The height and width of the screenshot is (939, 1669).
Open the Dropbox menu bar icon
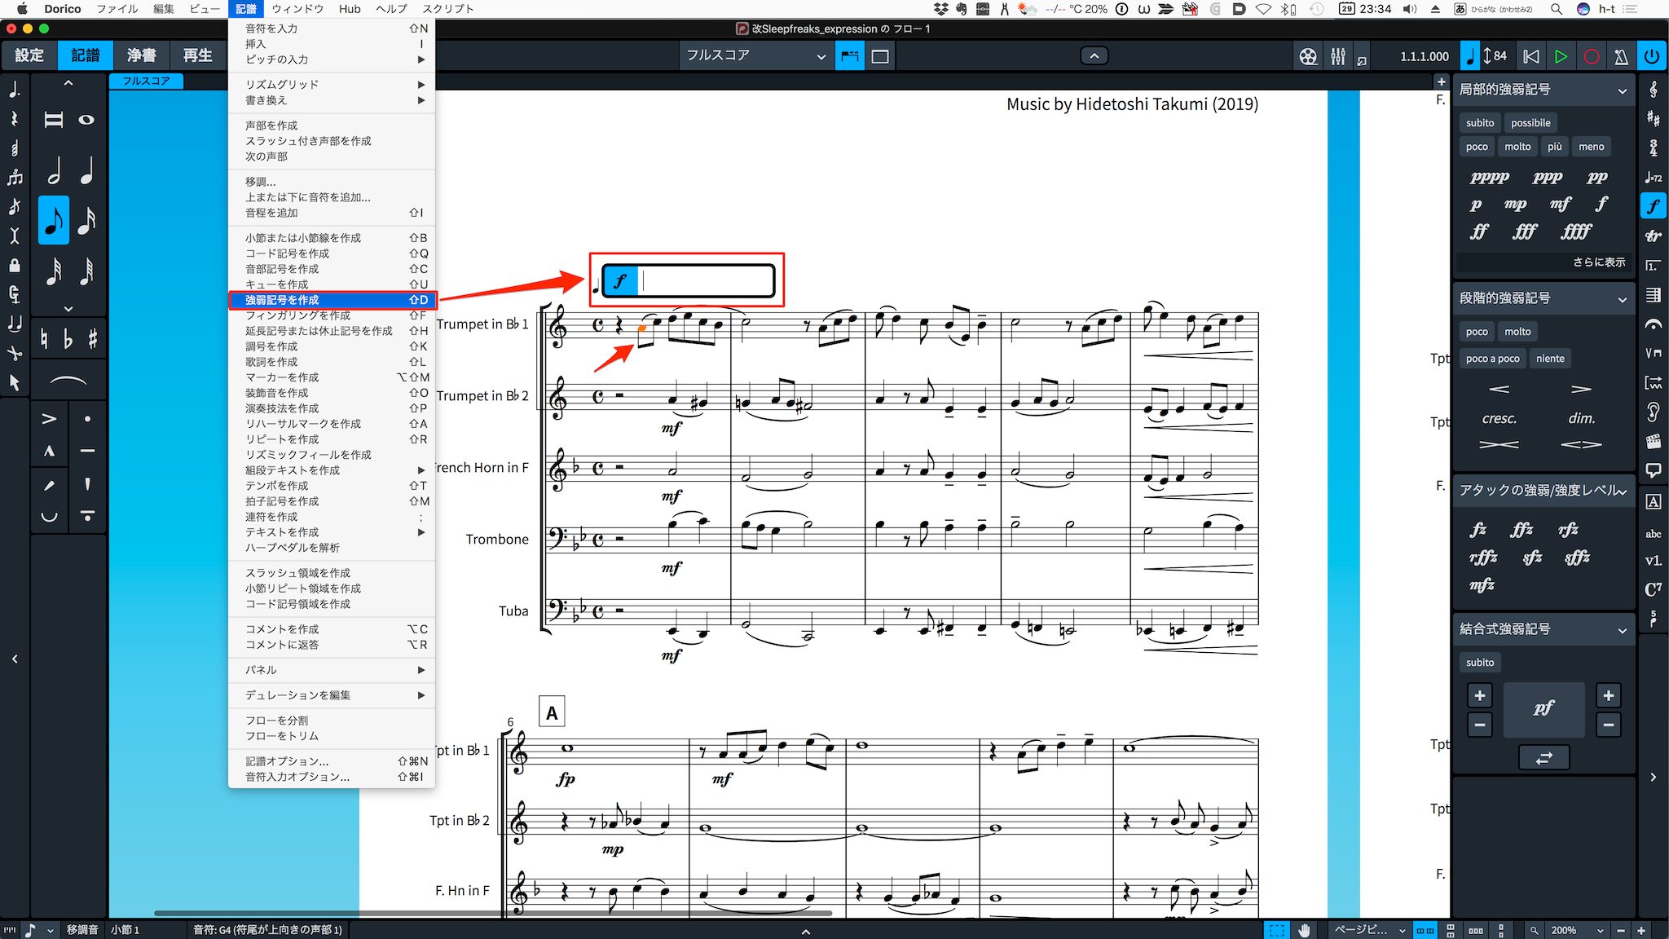941,9
